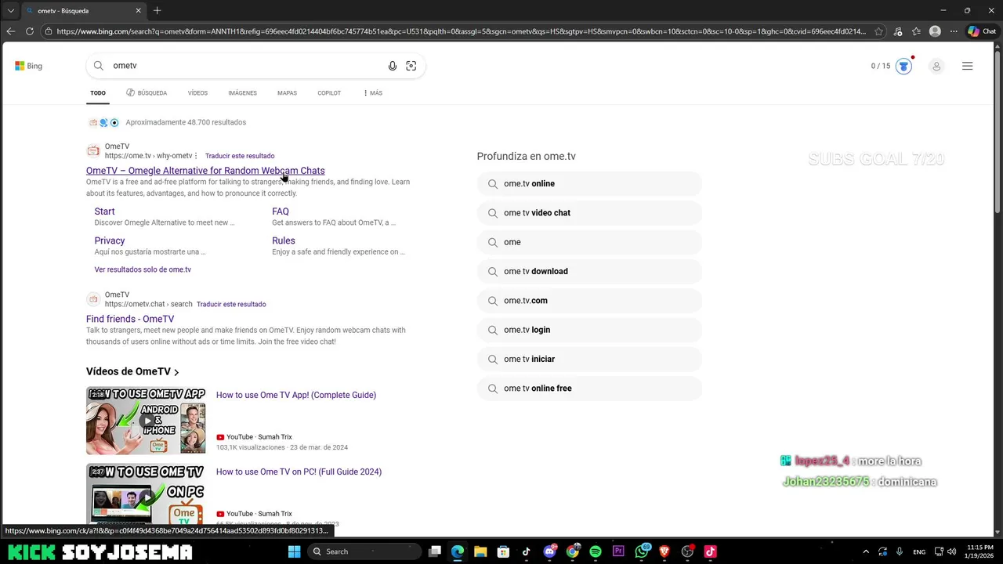
Task: Switch to the IMÁGENES tab
Action: (242, 93)
